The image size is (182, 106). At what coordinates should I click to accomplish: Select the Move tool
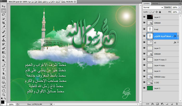click(x=4, y=6)
